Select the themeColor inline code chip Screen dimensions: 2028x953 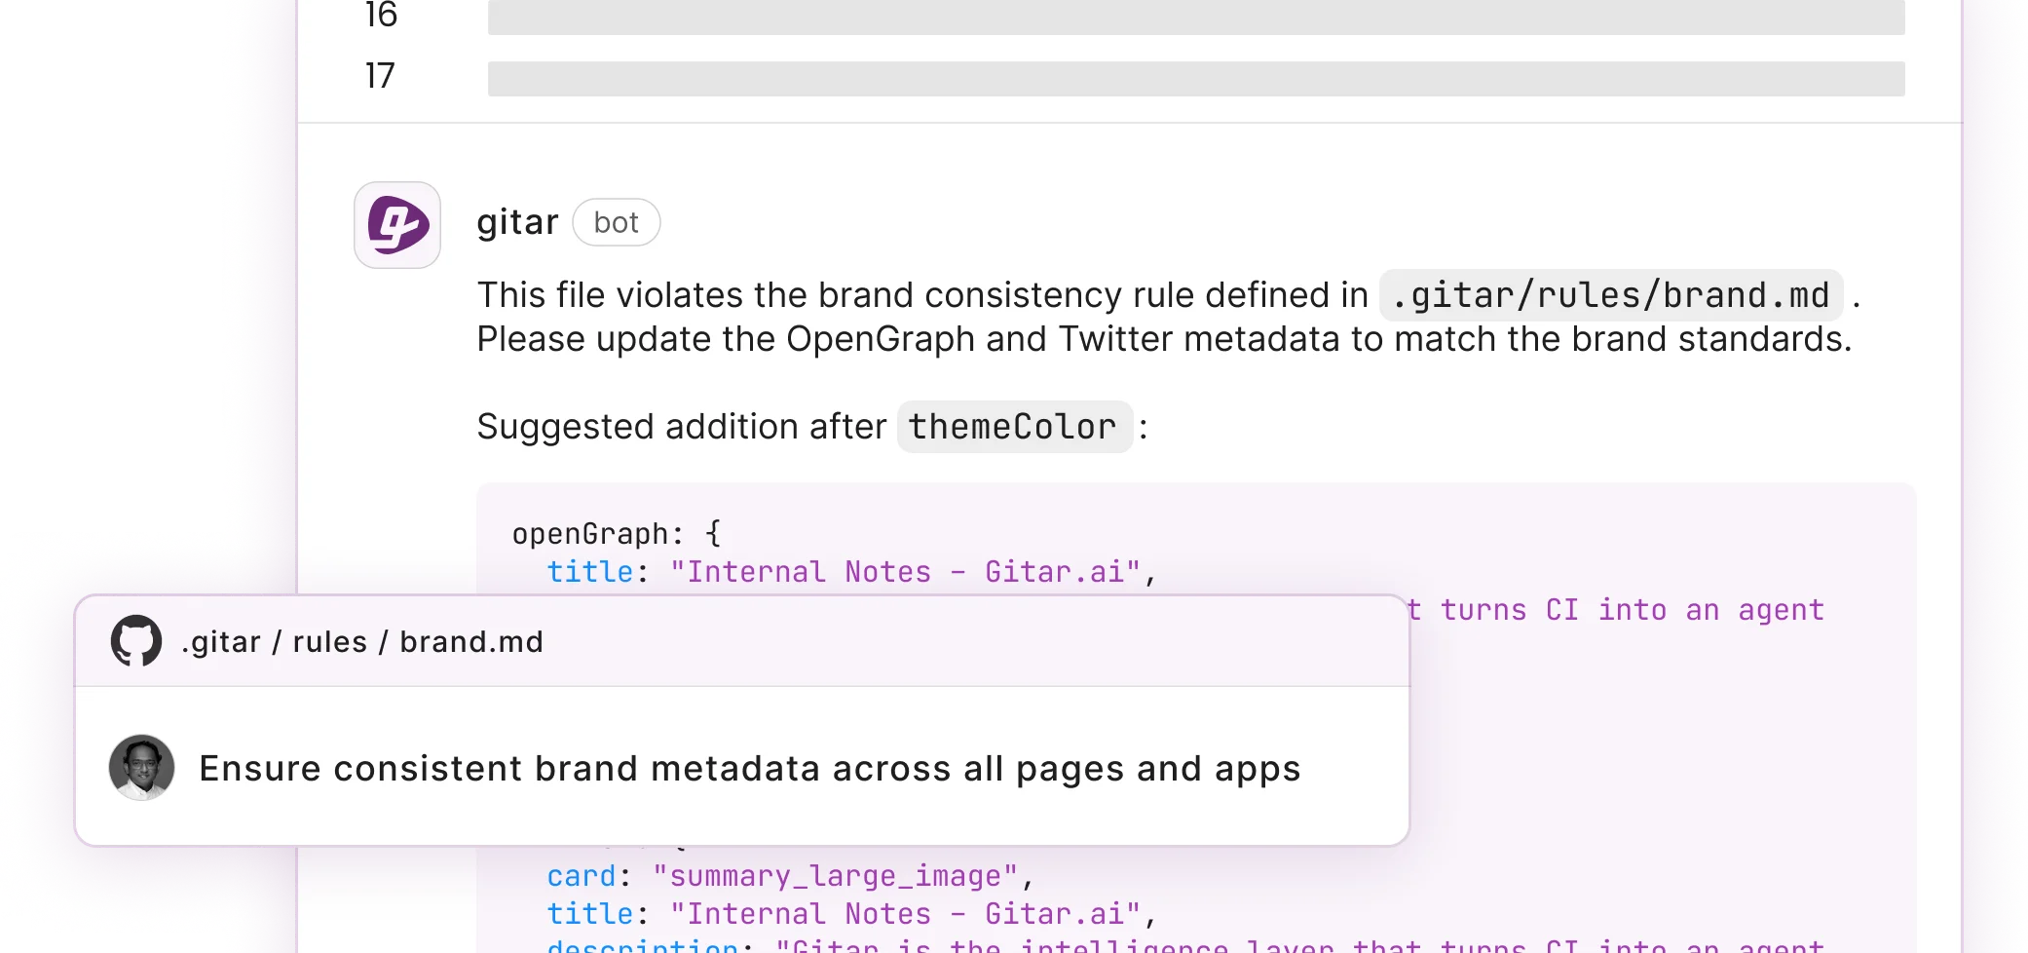click(x=1013, y=426)
